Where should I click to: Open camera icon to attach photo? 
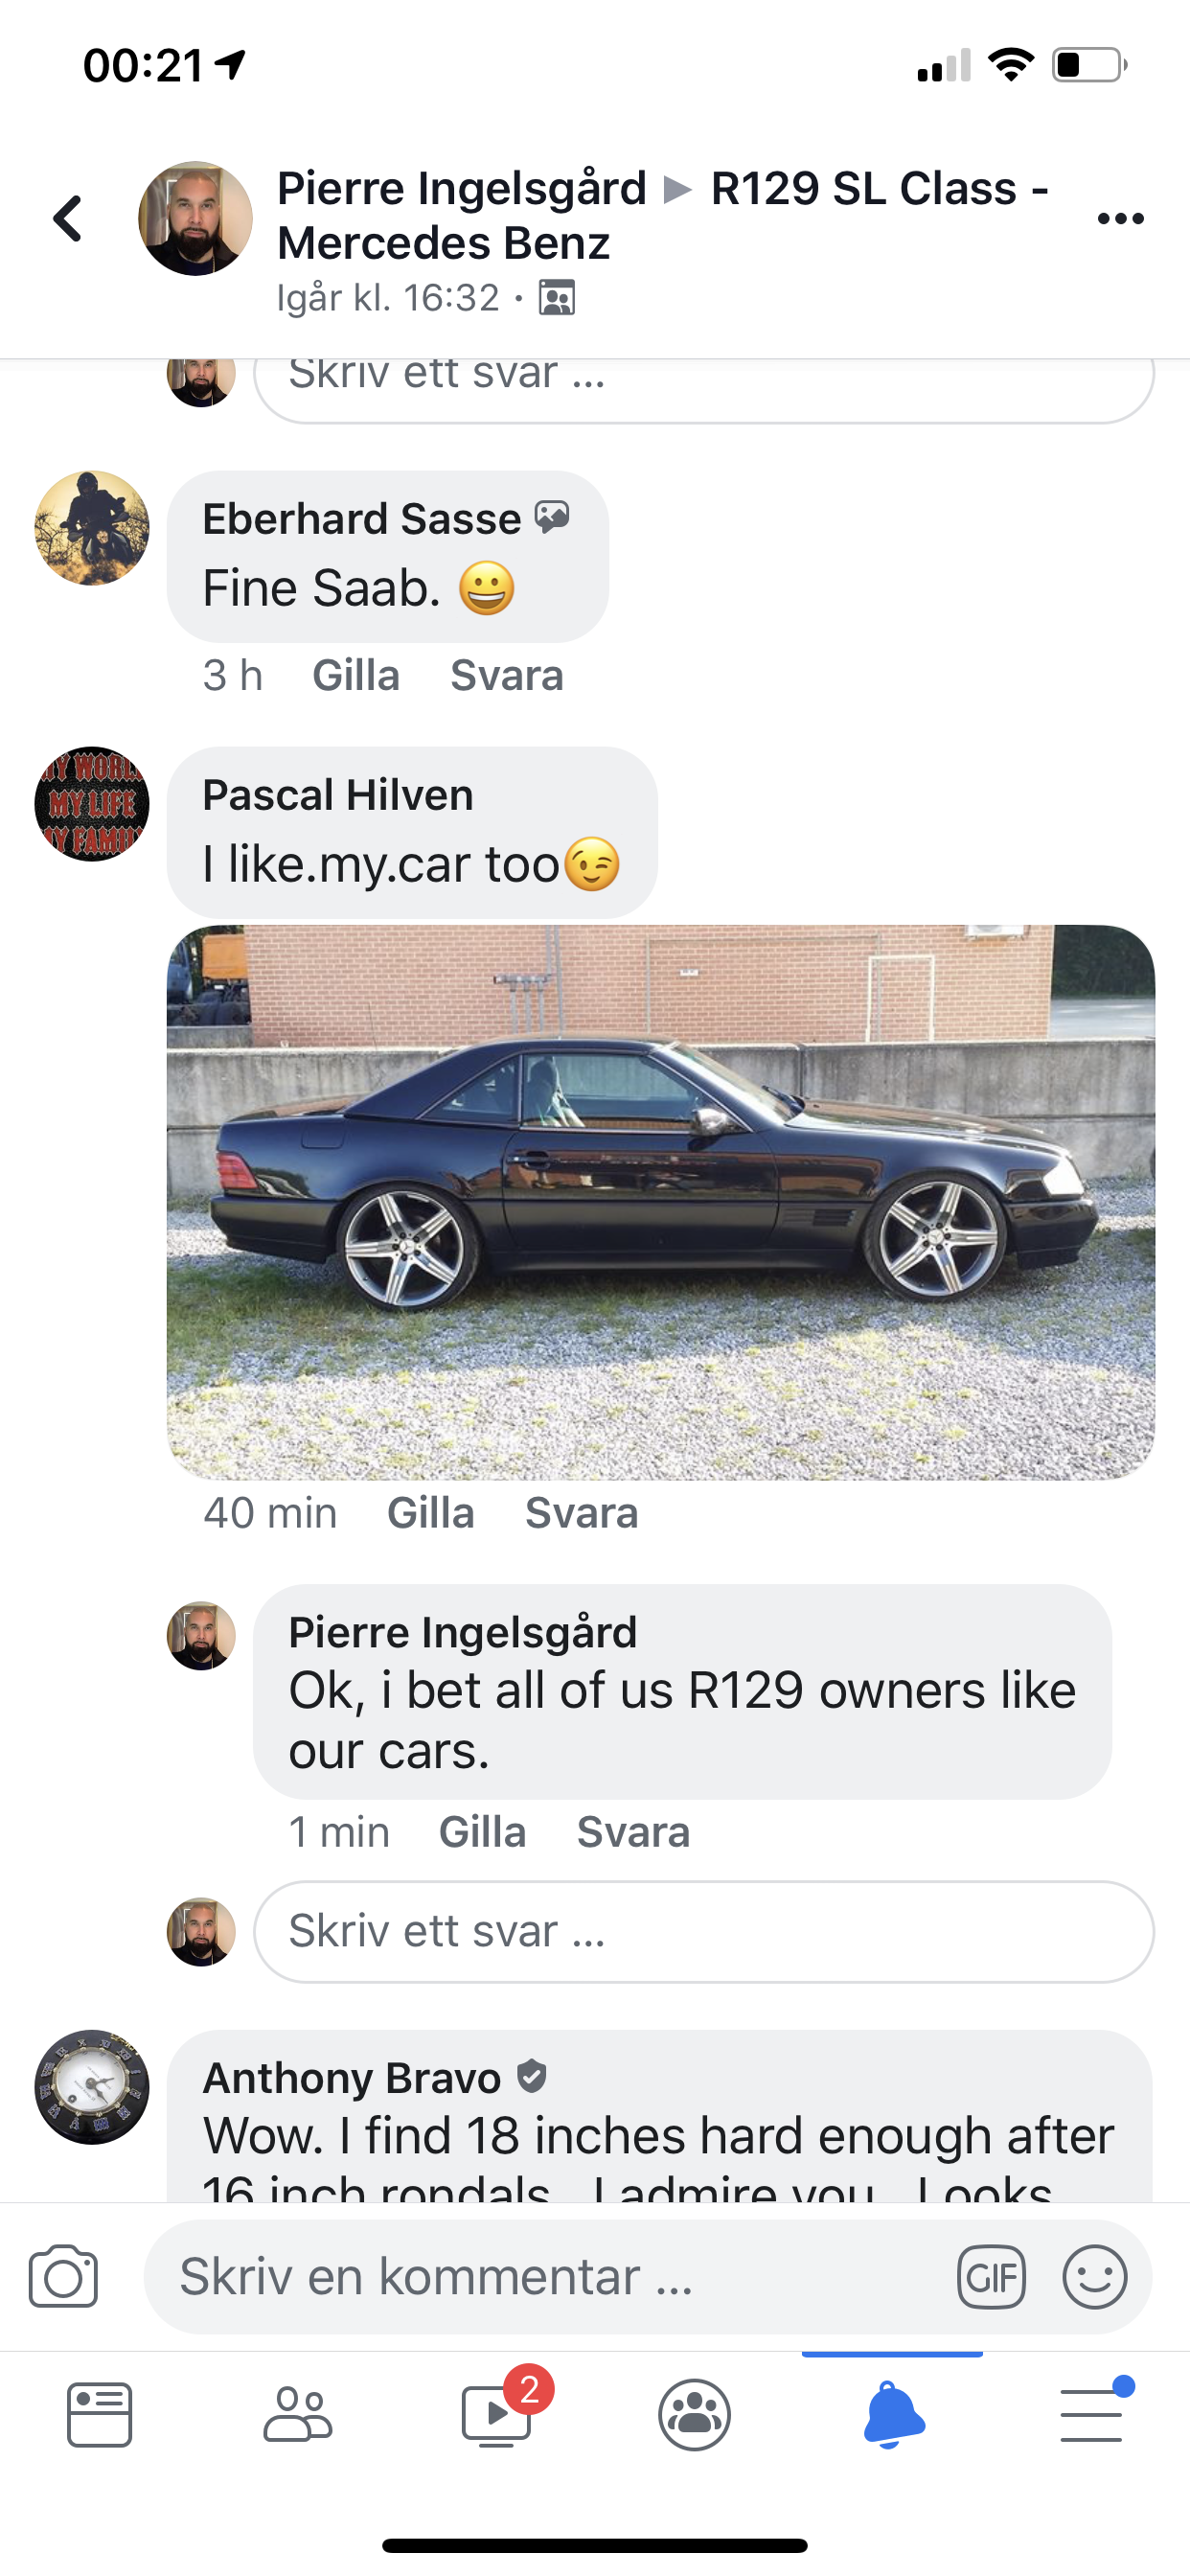pyautogui.click(x=63, y=2277)
